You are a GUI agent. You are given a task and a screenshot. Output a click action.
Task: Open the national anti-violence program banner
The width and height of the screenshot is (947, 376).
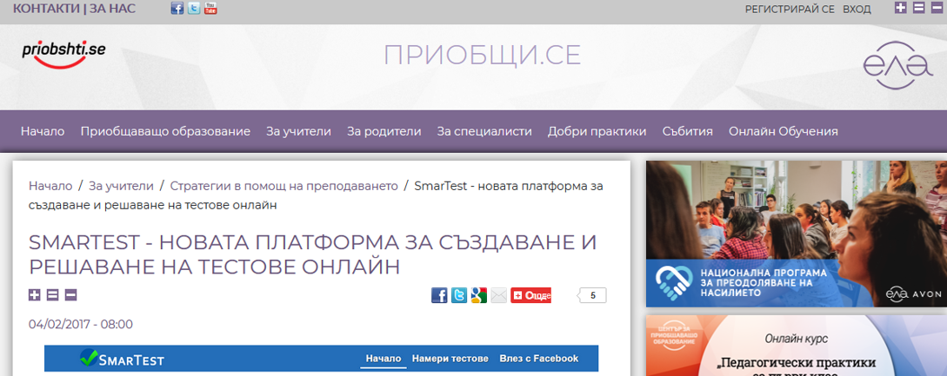pos(796,234)
